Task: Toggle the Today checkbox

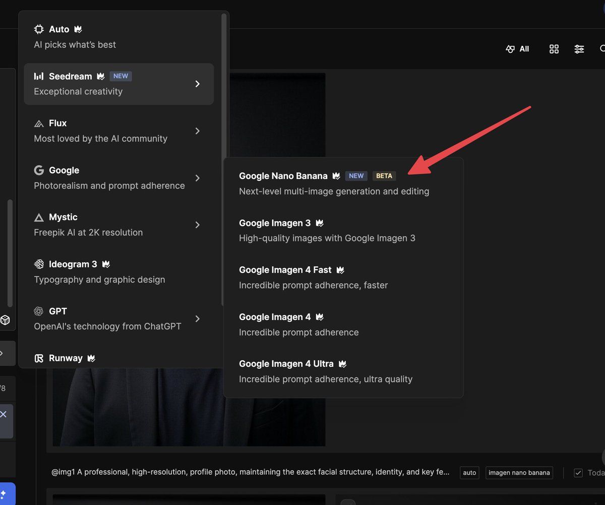Action: (x=578, y=473)
